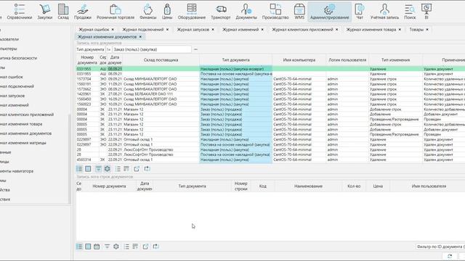The height and width of the screenshot is (261, 465).
Task: Click list view icon in upper grid toolbar
Action: coord(79,169)
